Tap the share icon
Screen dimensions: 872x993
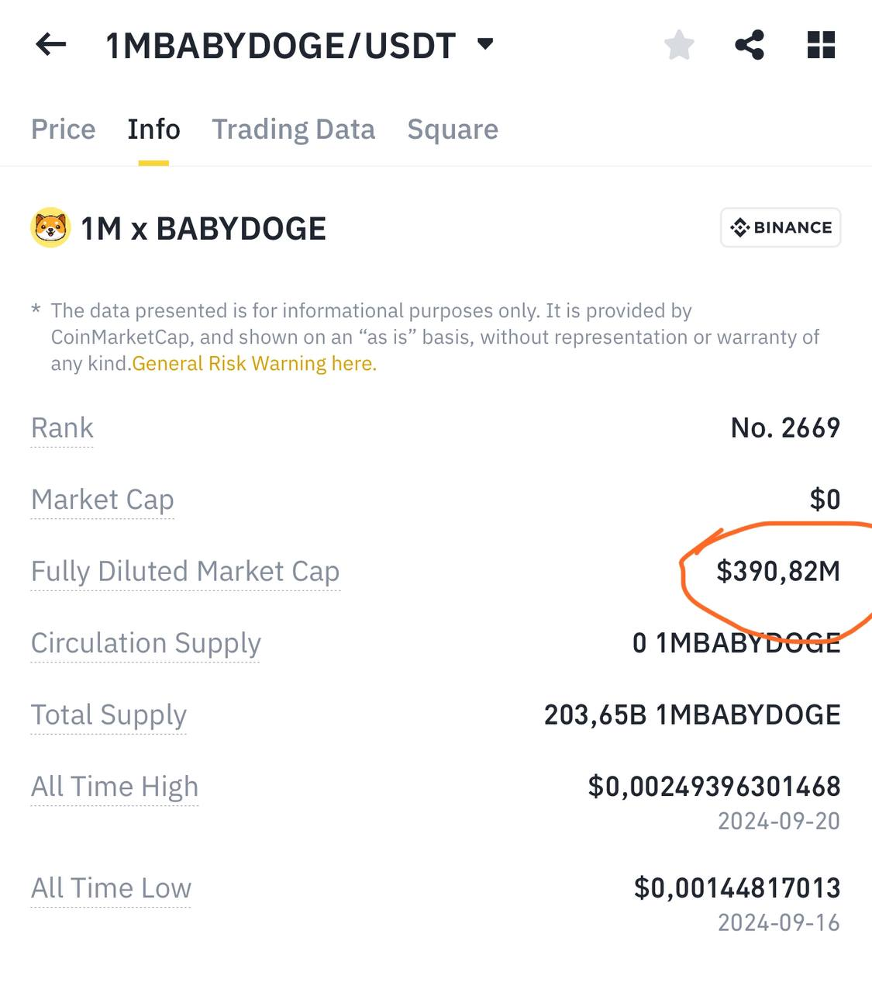point(749,45)
